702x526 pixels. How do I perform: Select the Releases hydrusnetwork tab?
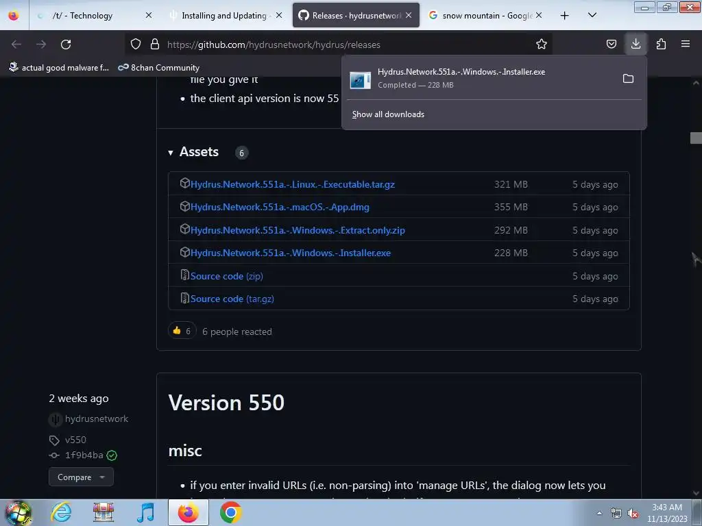[x=356, y=15]
